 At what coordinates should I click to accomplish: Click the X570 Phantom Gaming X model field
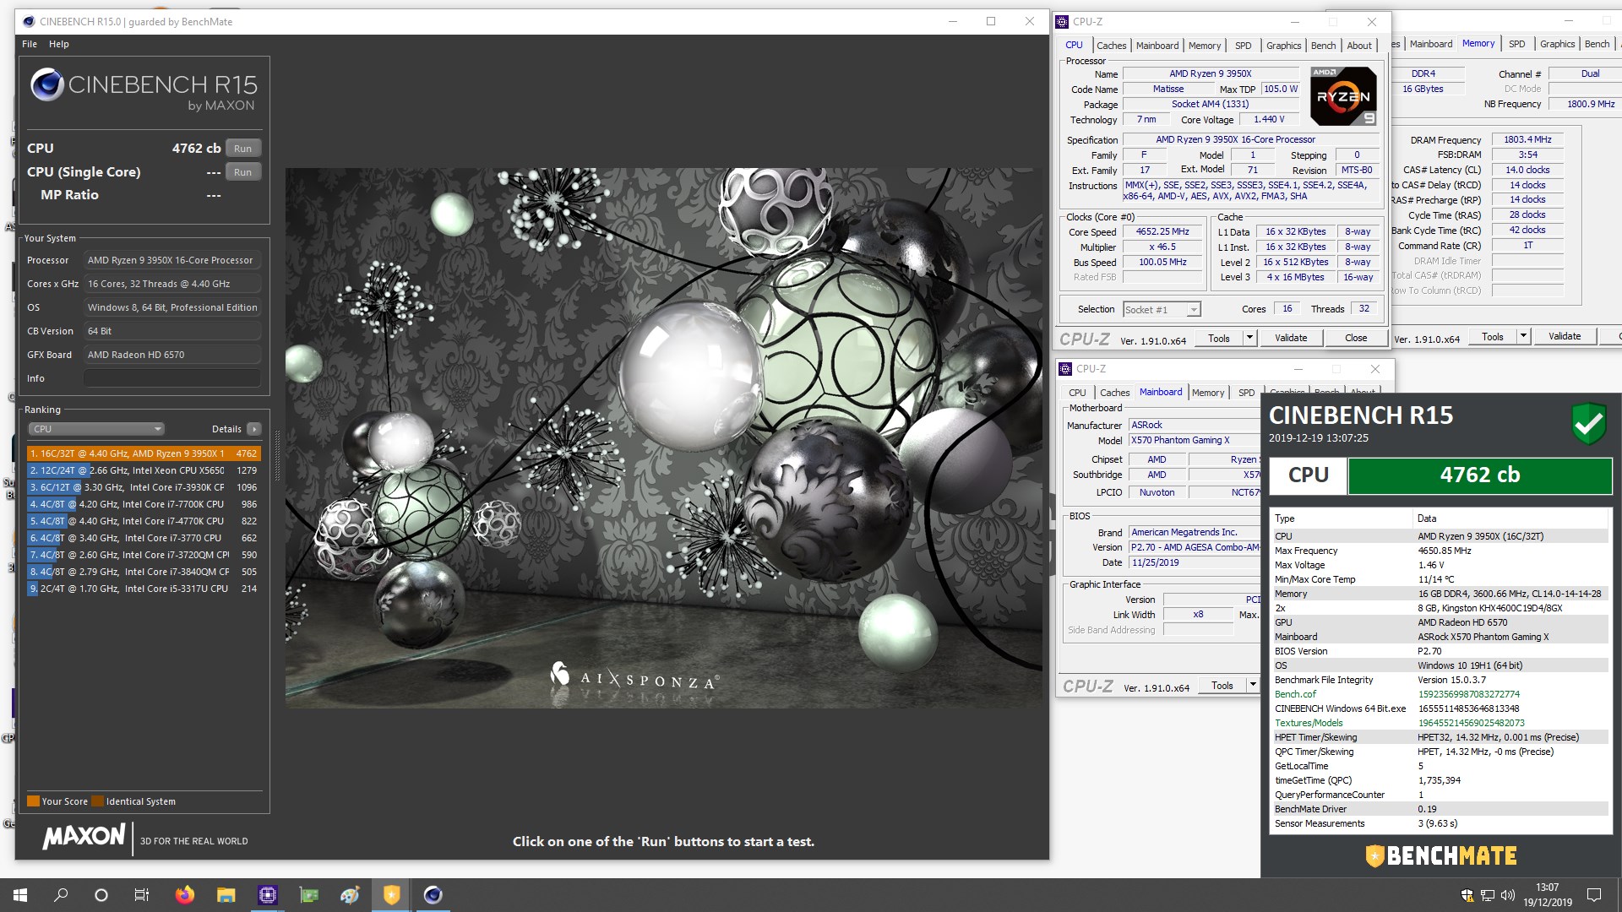(1195, 440)
